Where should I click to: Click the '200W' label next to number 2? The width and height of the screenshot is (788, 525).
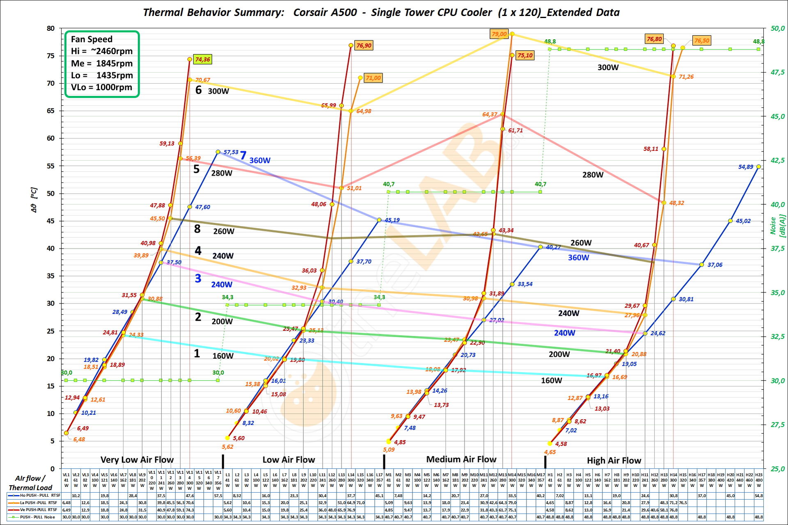(222, 322)
